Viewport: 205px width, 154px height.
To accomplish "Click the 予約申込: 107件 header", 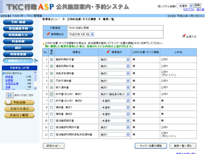I will 20,68.
